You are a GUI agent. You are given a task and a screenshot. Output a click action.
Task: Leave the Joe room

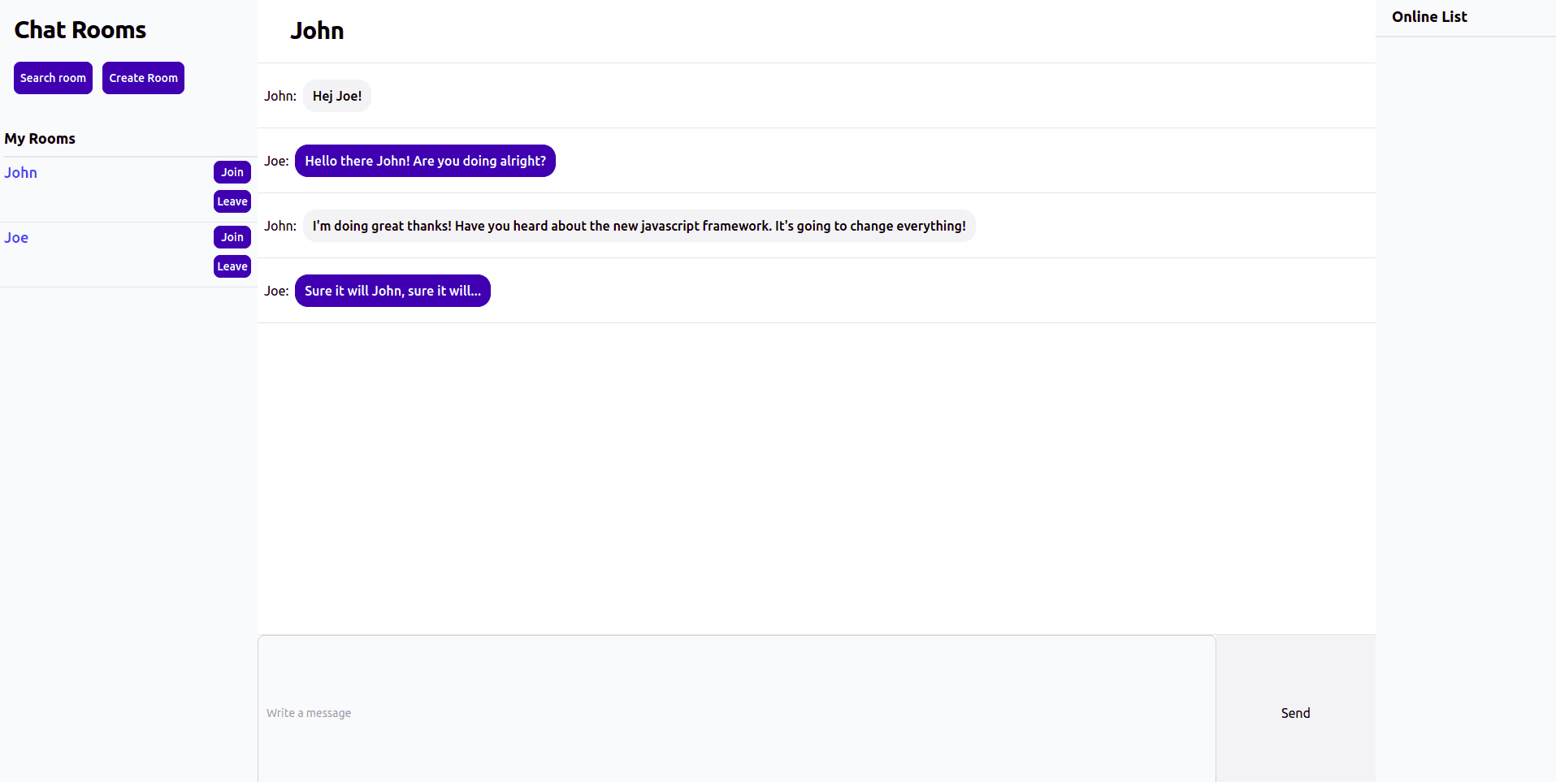[232, 266]
